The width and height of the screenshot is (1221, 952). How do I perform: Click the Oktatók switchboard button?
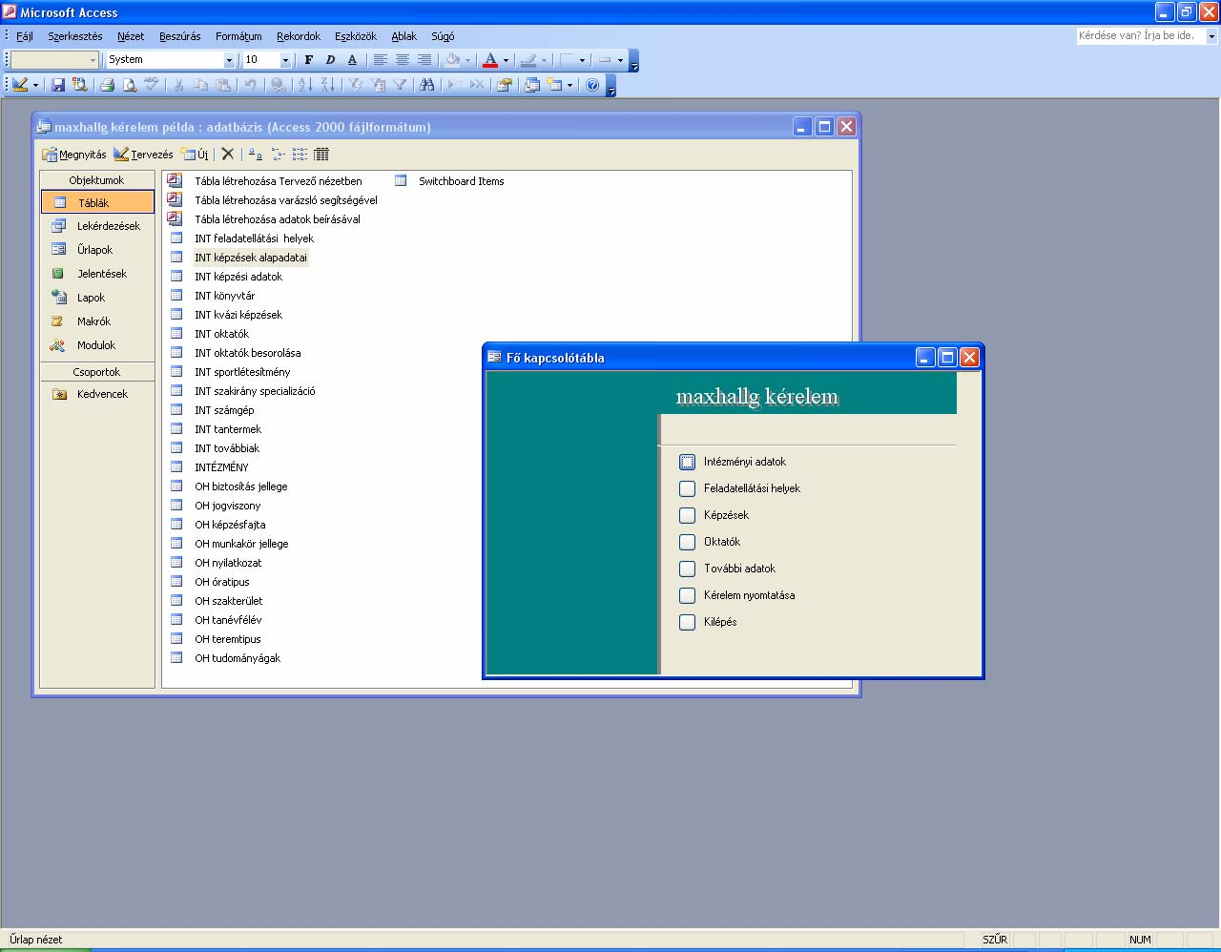pos(687,542)
